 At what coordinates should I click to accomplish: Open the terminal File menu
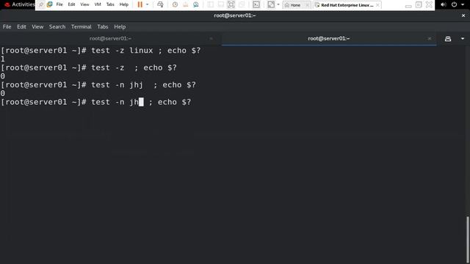click(7, 26)
